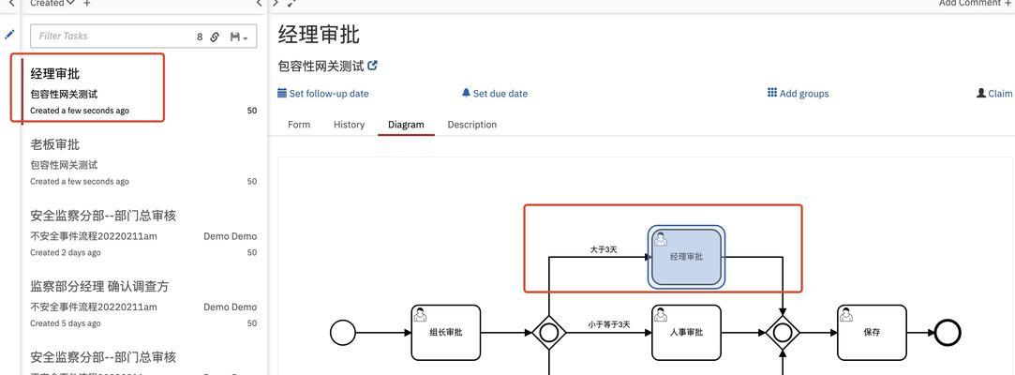Collapse the filters column at far left
This screenshot has height=375, width=1015.
(11, 3)
